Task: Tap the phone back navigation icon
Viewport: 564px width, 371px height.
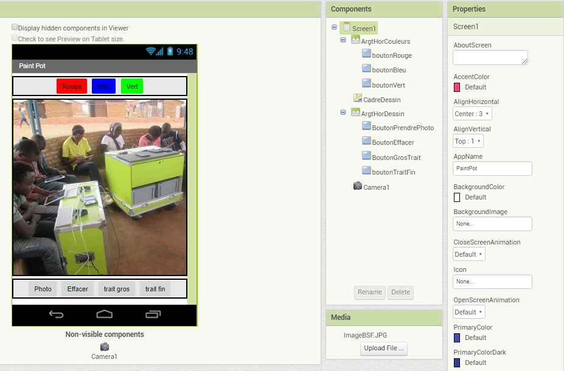Action: click(x=56, y=314)
